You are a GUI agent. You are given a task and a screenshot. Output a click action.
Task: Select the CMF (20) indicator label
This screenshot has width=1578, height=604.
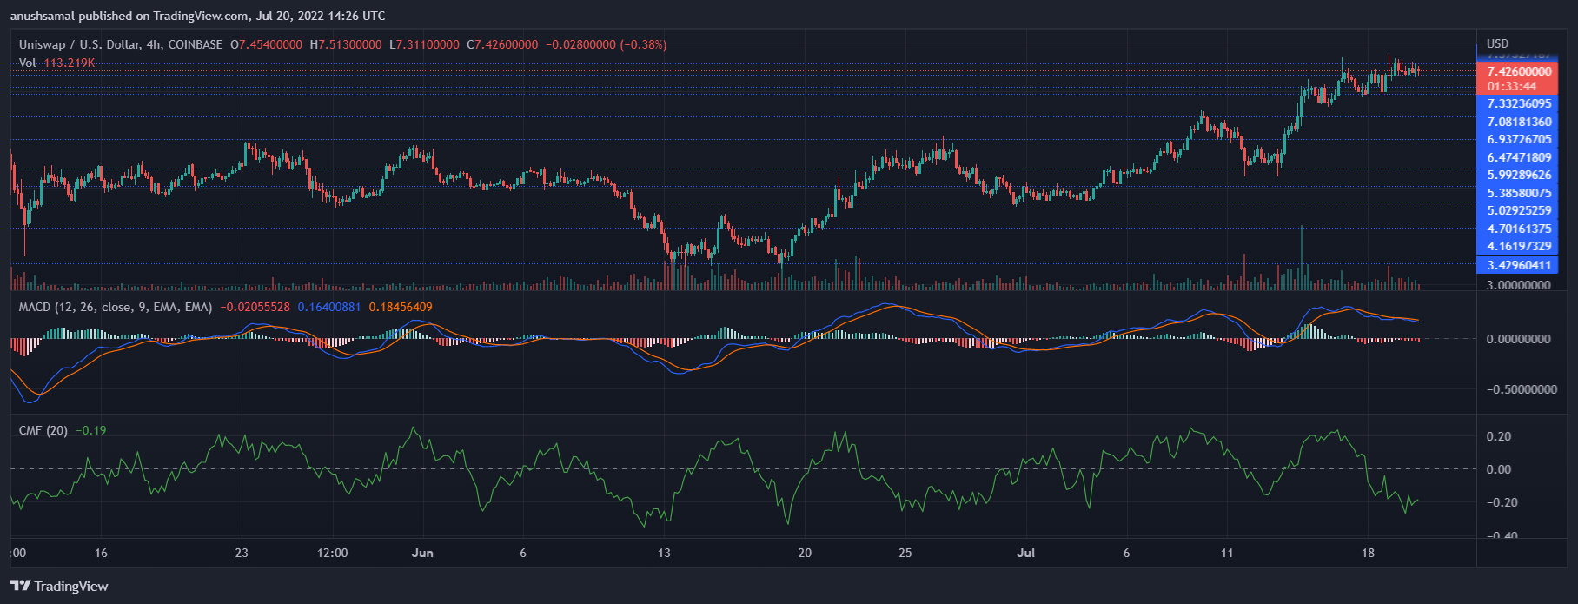43,430
